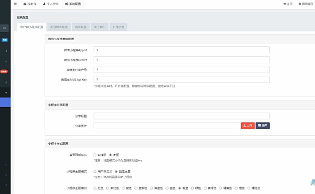Select the 黄绿色 theme color radio
Screen dimensions: 315x194
205,188
